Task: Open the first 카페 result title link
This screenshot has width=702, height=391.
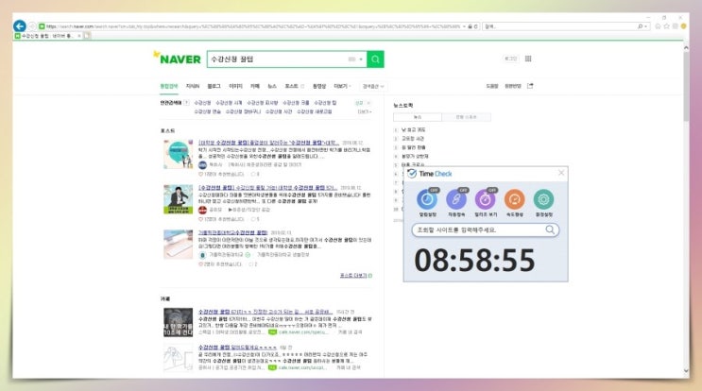Action: [265, 312]
